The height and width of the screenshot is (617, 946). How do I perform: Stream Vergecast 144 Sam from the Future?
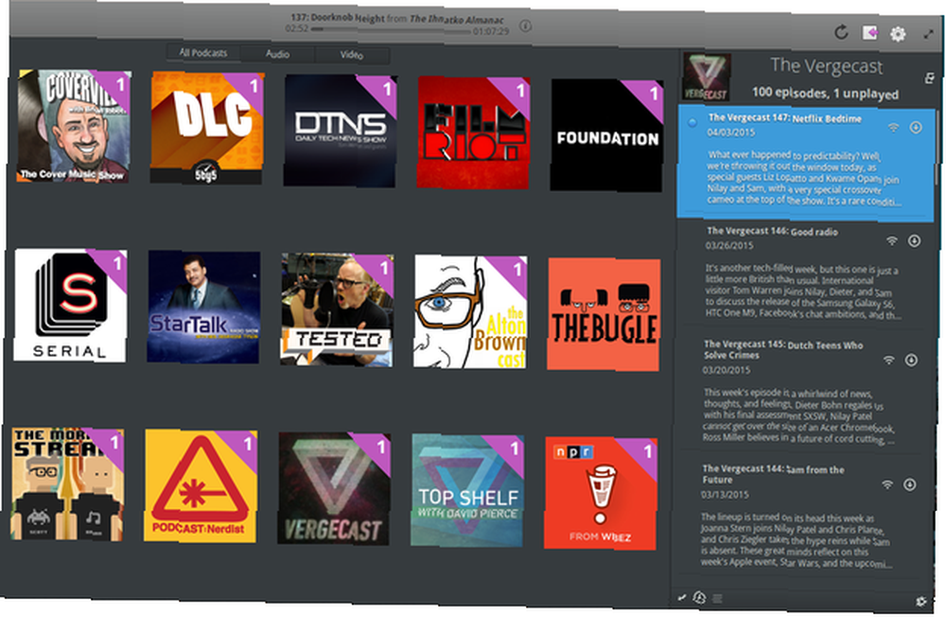pyautogui.click(x=887, y=485)
